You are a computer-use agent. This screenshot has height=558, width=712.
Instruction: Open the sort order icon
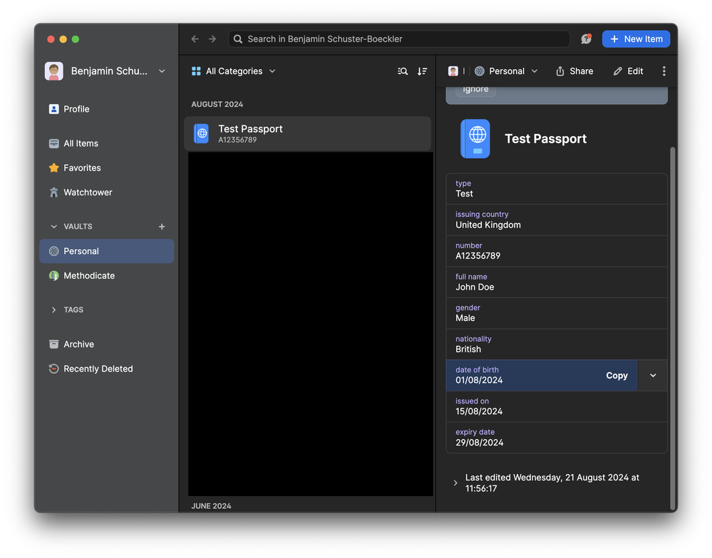(x=422, y=71)
